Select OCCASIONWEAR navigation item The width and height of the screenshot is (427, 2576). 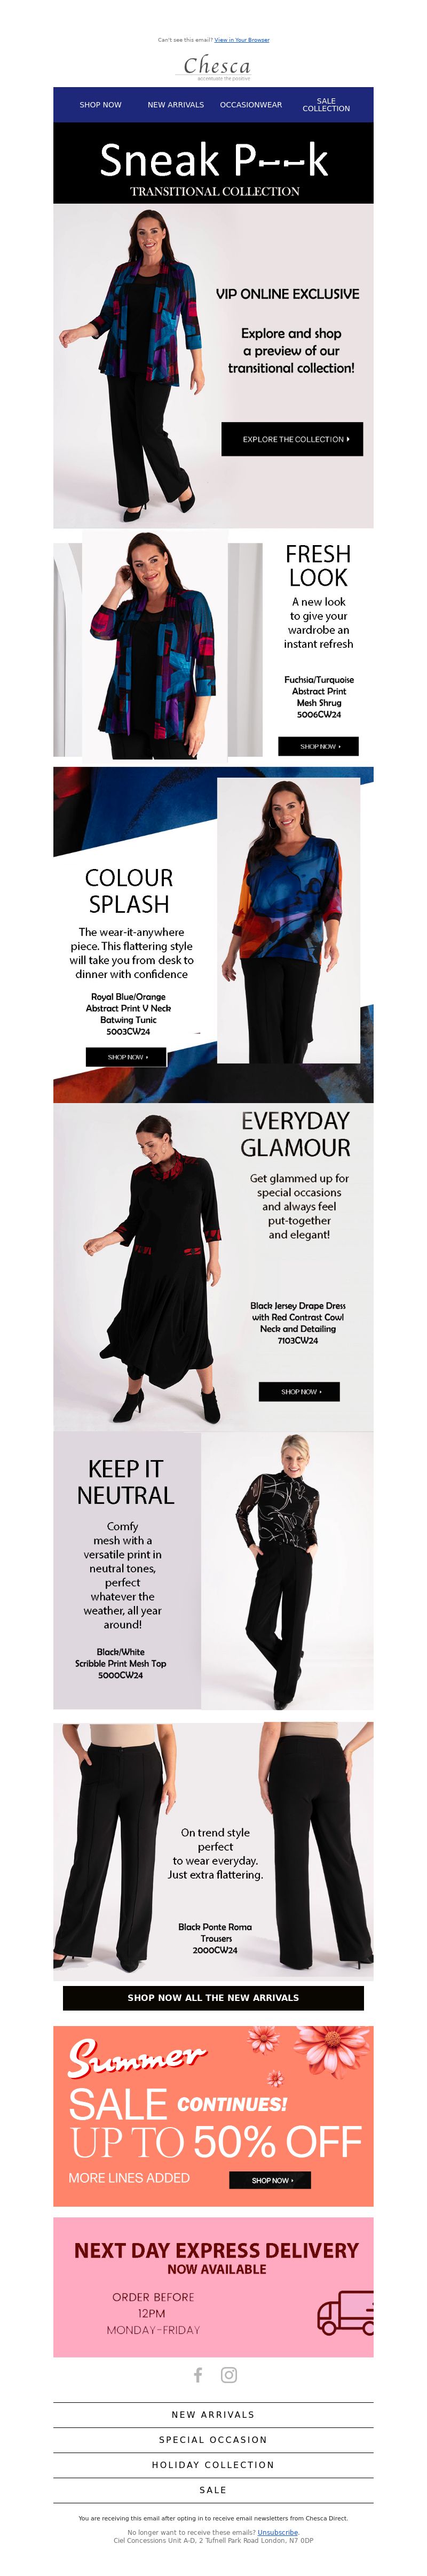click(250, 104)
